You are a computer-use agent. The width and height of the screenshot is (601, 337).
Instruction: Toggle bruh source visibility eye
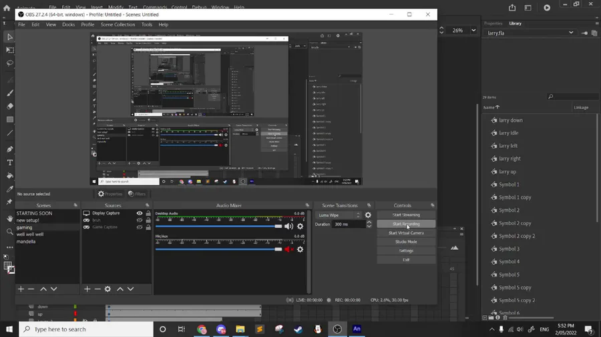pos(140,220)
